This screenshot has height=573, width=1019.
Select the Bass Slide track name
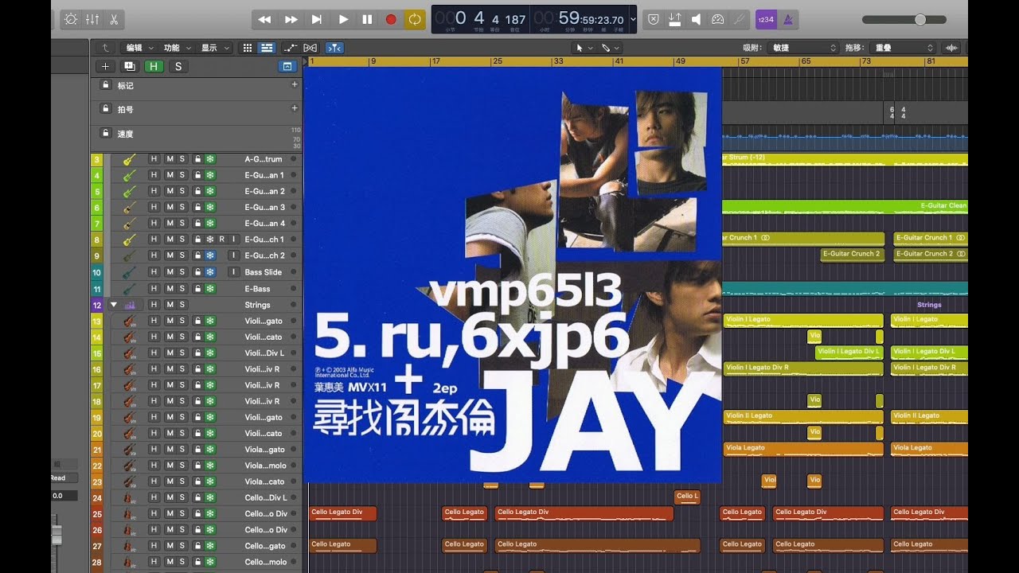pos(264,272)
